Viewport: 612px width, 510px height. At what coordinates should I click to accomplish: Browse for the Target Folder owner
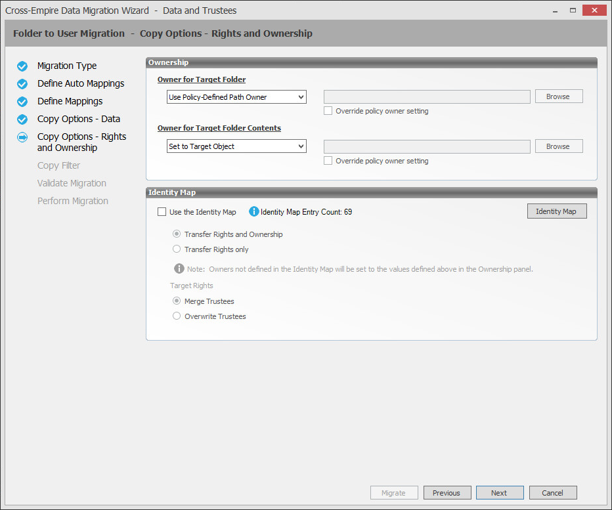pos(558,96)
